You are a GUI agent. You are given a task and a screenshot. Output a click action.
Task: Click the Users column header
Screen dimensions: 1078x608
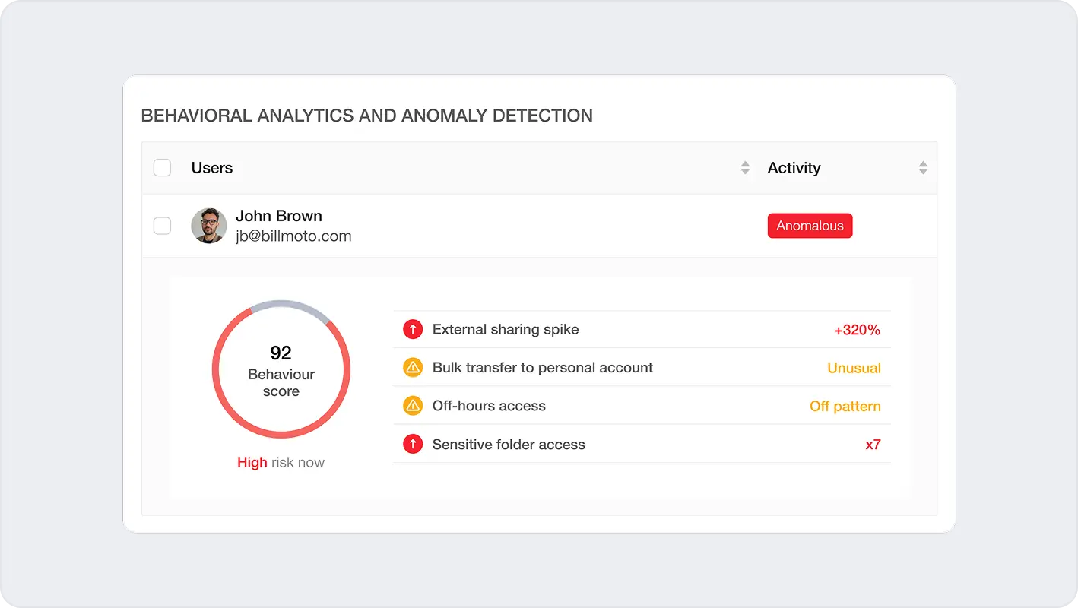coord(212,168)
